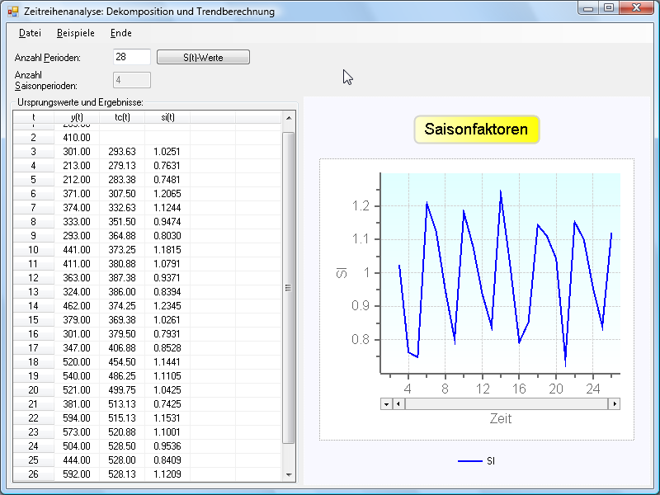
Task: Click the blue SI legend line marker
Action: pyautogui.click(x=469, y=460)
